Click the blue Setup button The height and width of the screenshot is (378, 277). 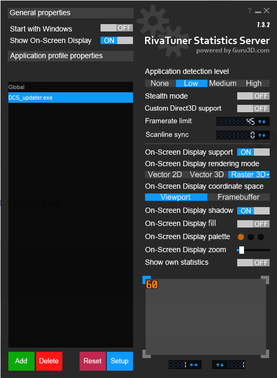point(120,361)
